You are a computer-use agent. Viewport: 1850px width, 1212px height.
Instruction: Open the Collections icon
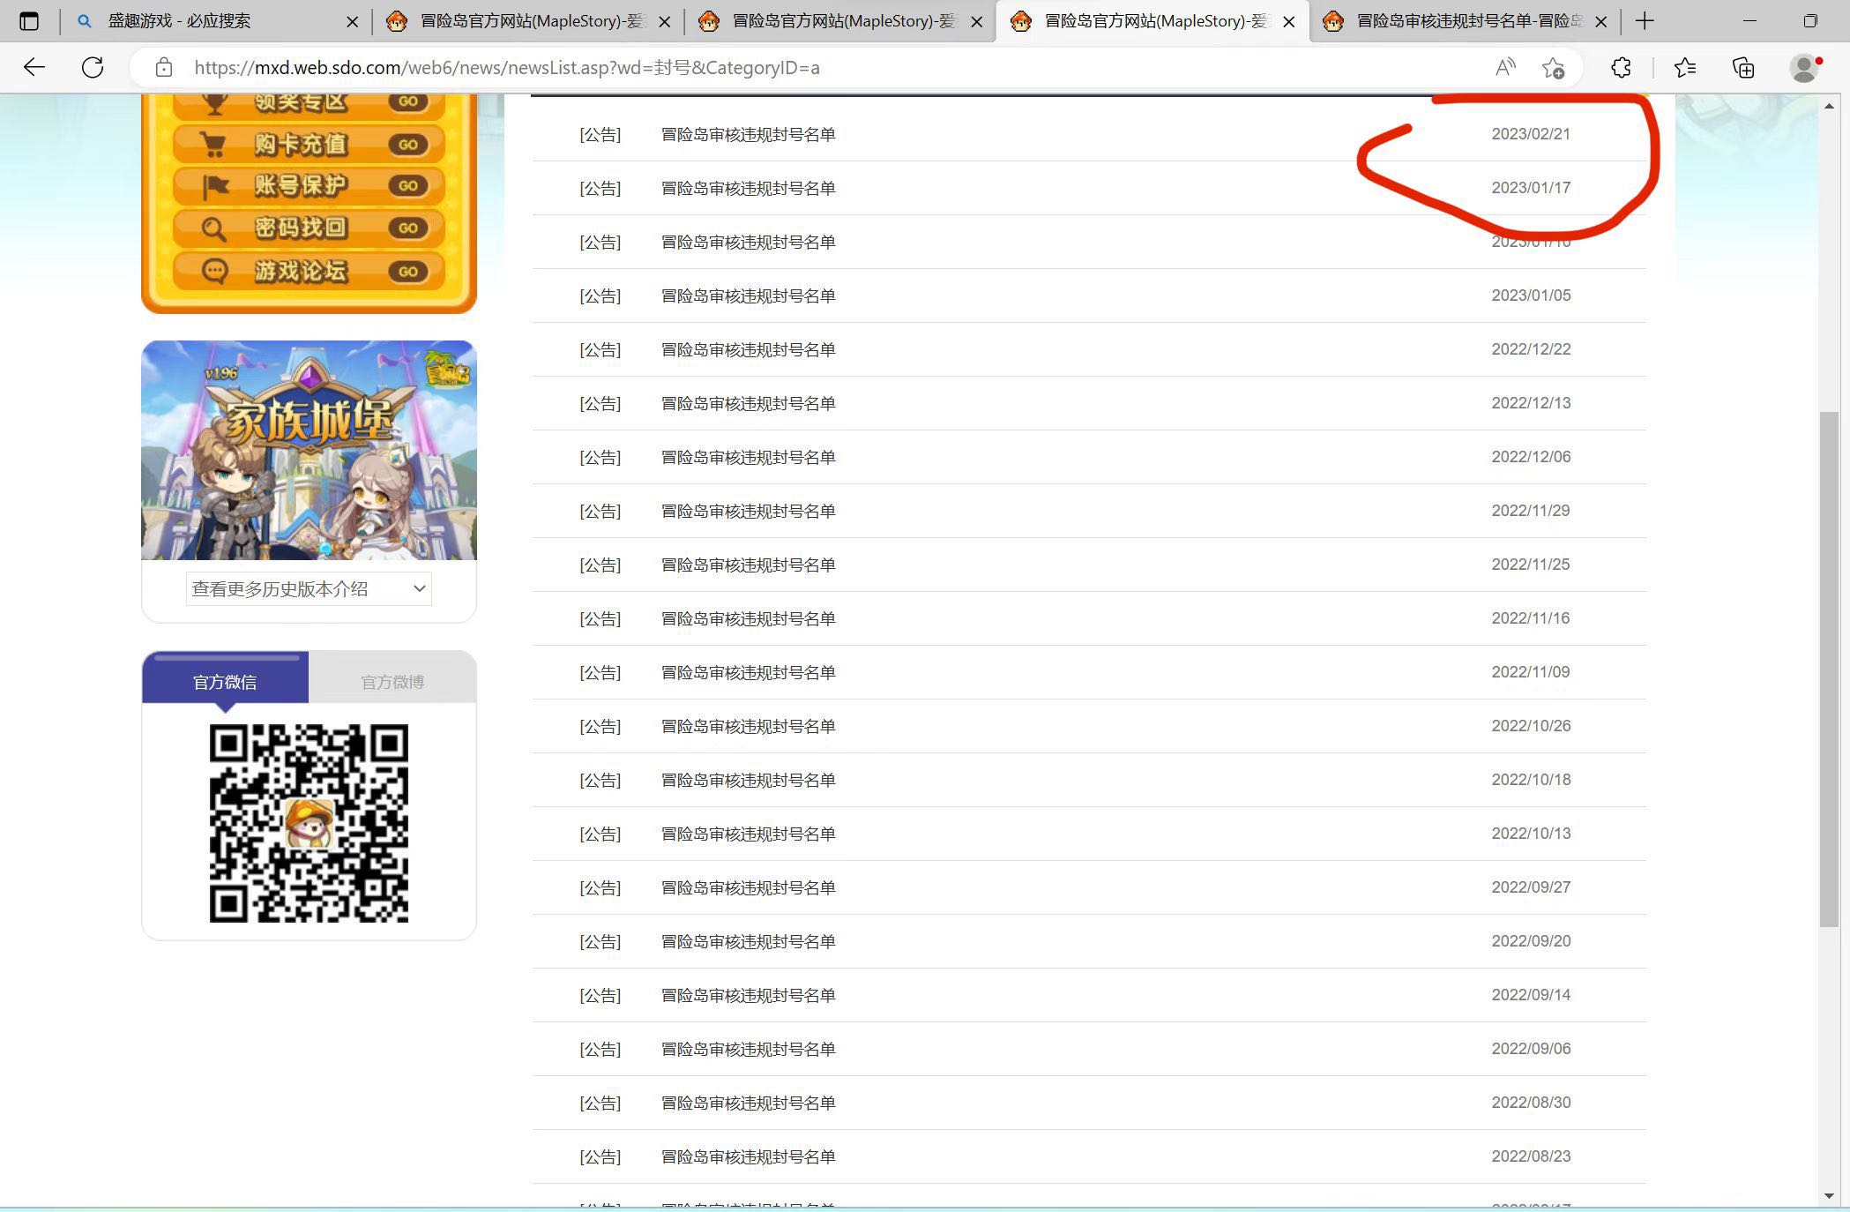pos(1743,67)
